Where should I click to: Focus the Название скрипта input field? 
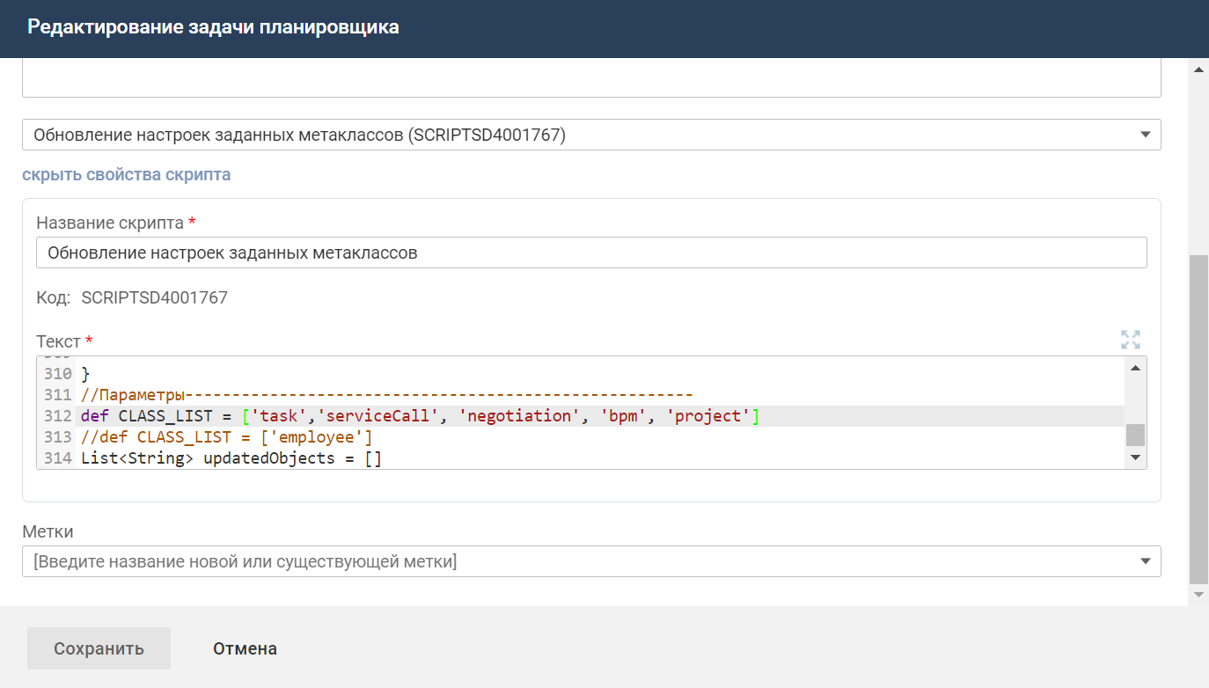[590, 253]
